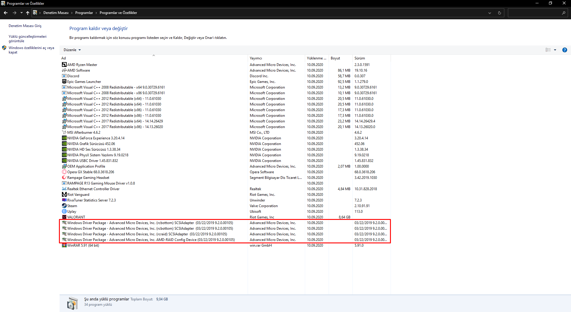The height and width of the screenshot is (312, 571).
Task: Open the help question mark icon
Action: tap(564, 50)
